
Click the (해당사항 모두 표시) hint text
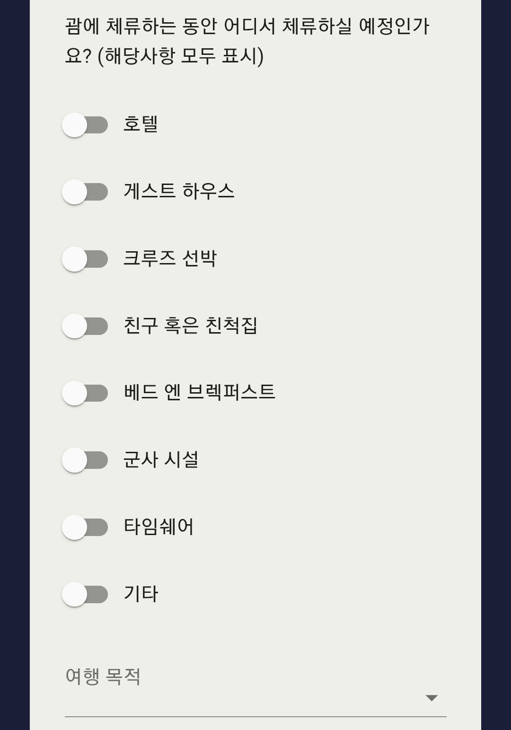181,56
